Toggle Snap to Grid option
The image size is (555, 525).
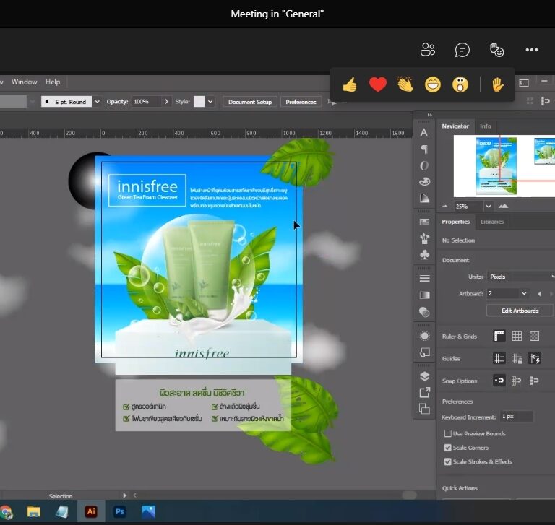517,381
